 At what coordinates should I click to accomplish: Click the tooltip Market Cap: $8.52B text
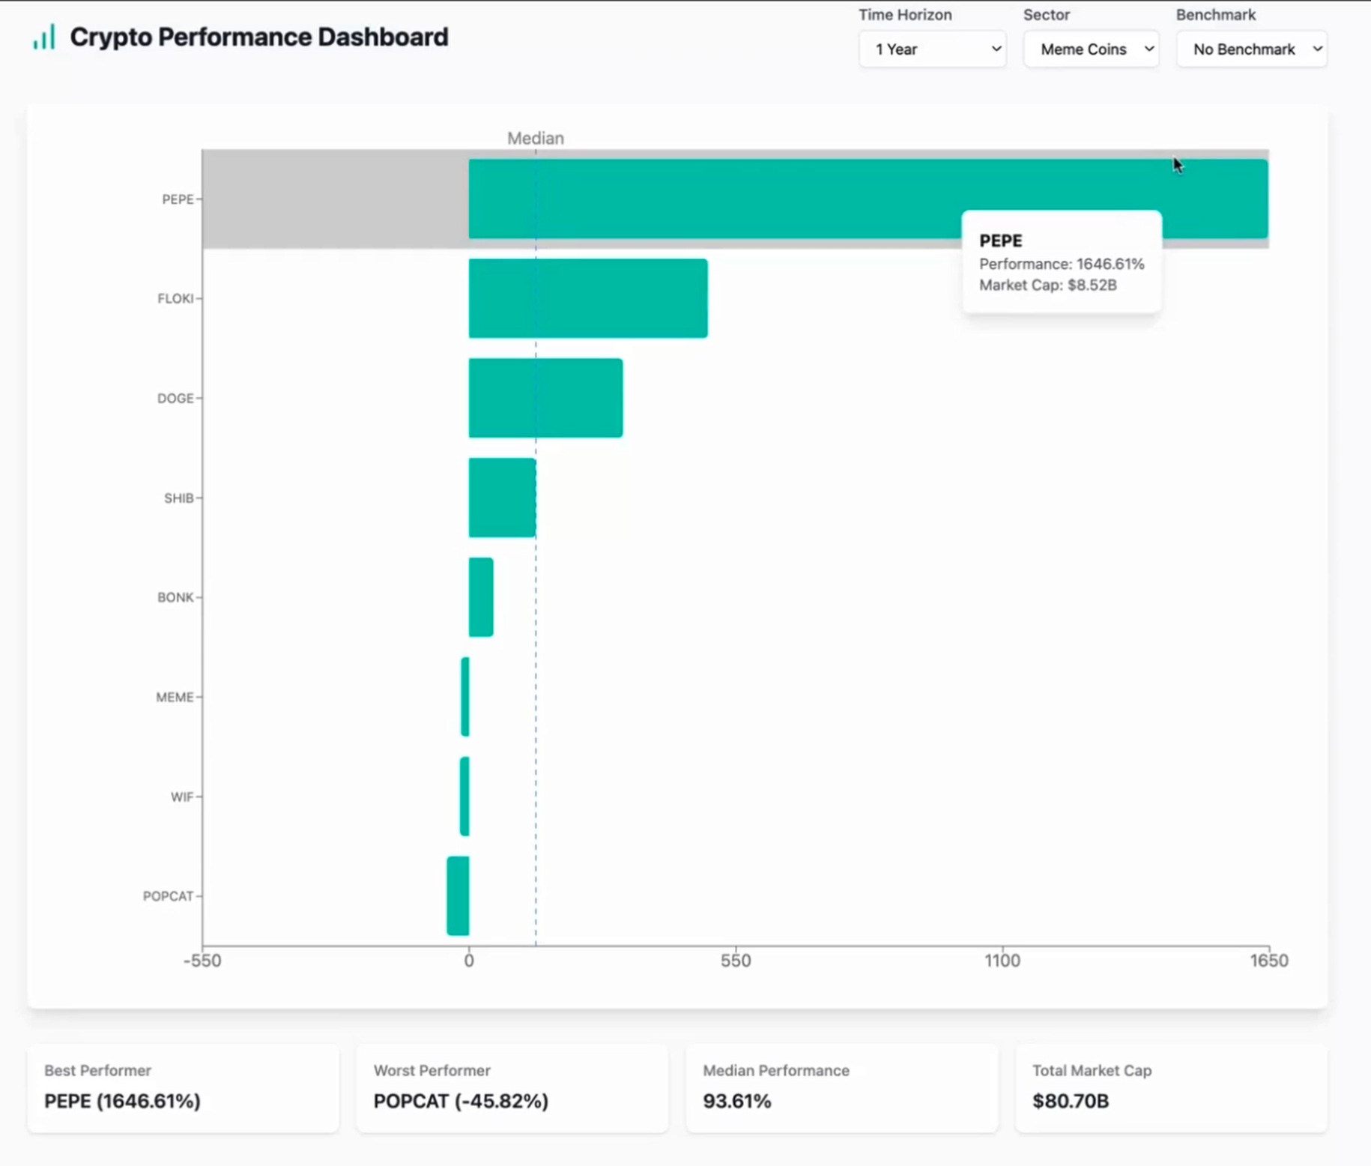(1048, 285)
